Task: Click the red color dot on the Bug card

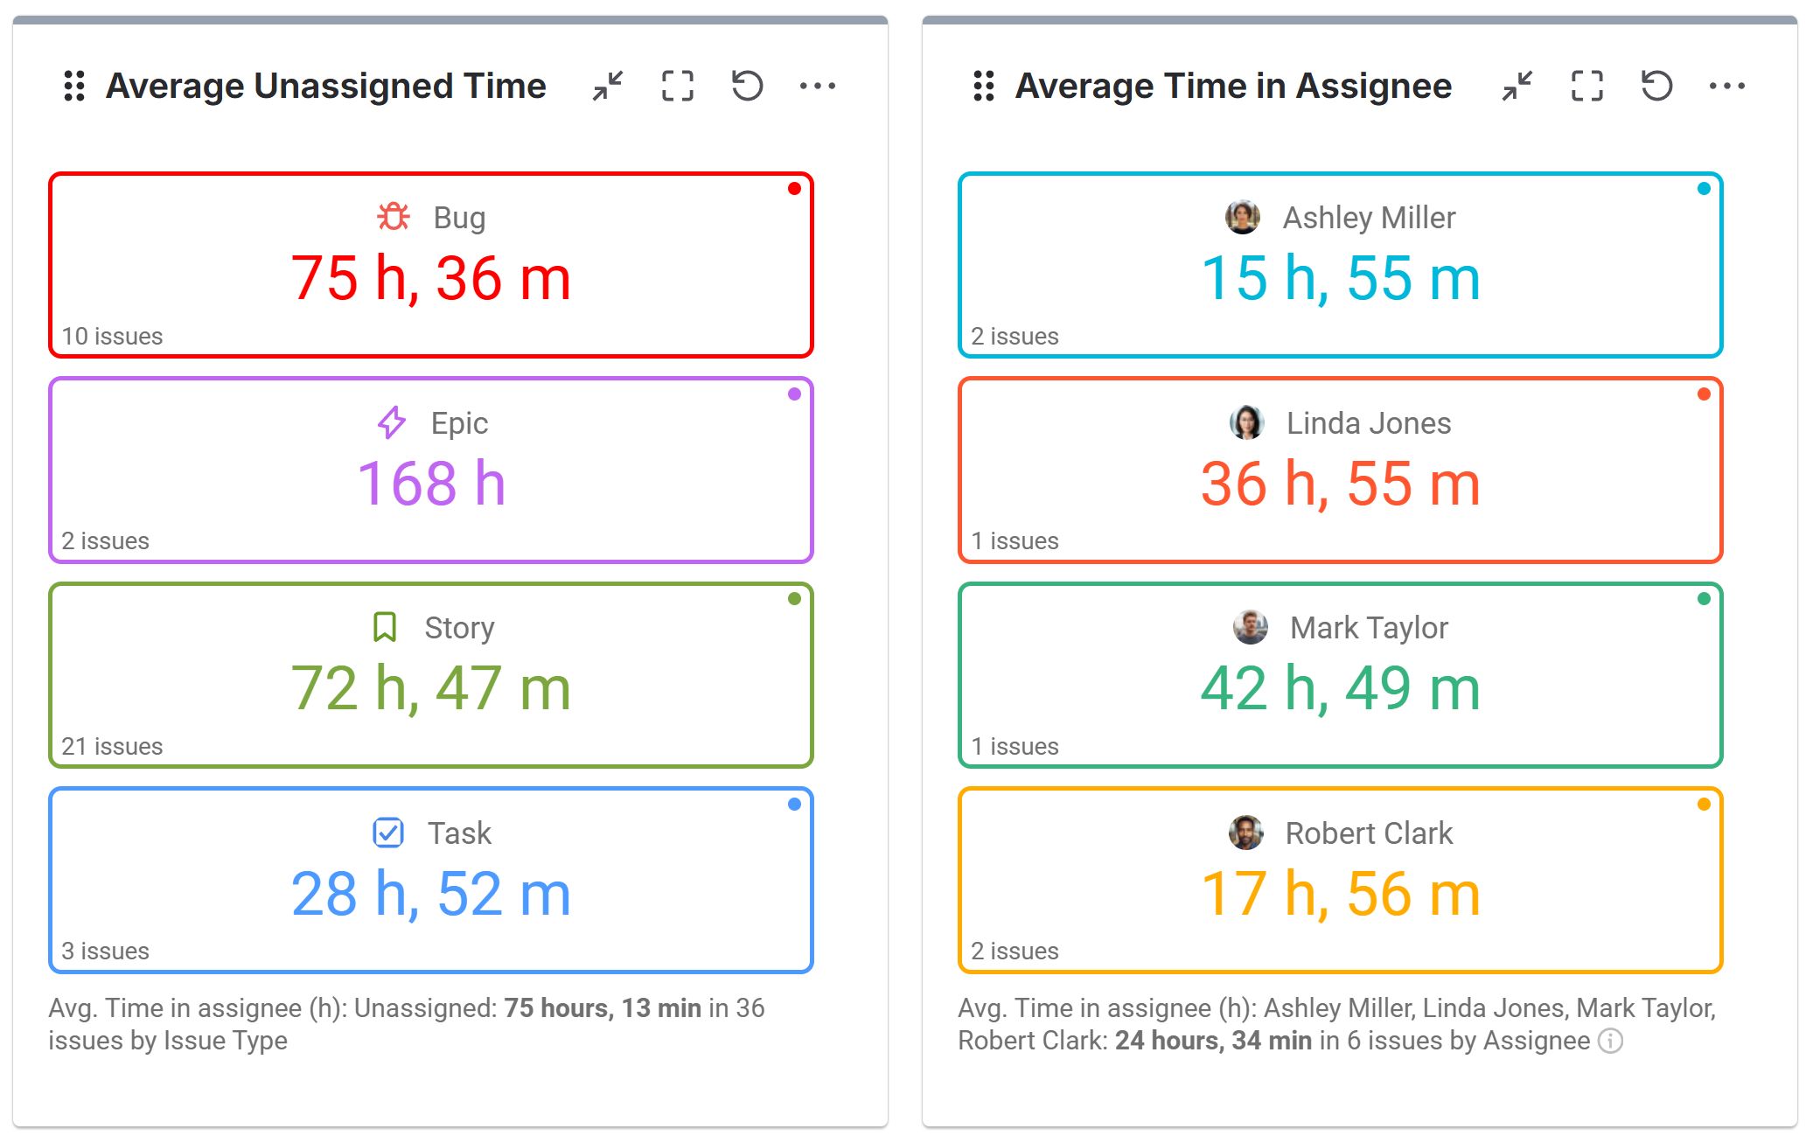Action: click(794, 187)
